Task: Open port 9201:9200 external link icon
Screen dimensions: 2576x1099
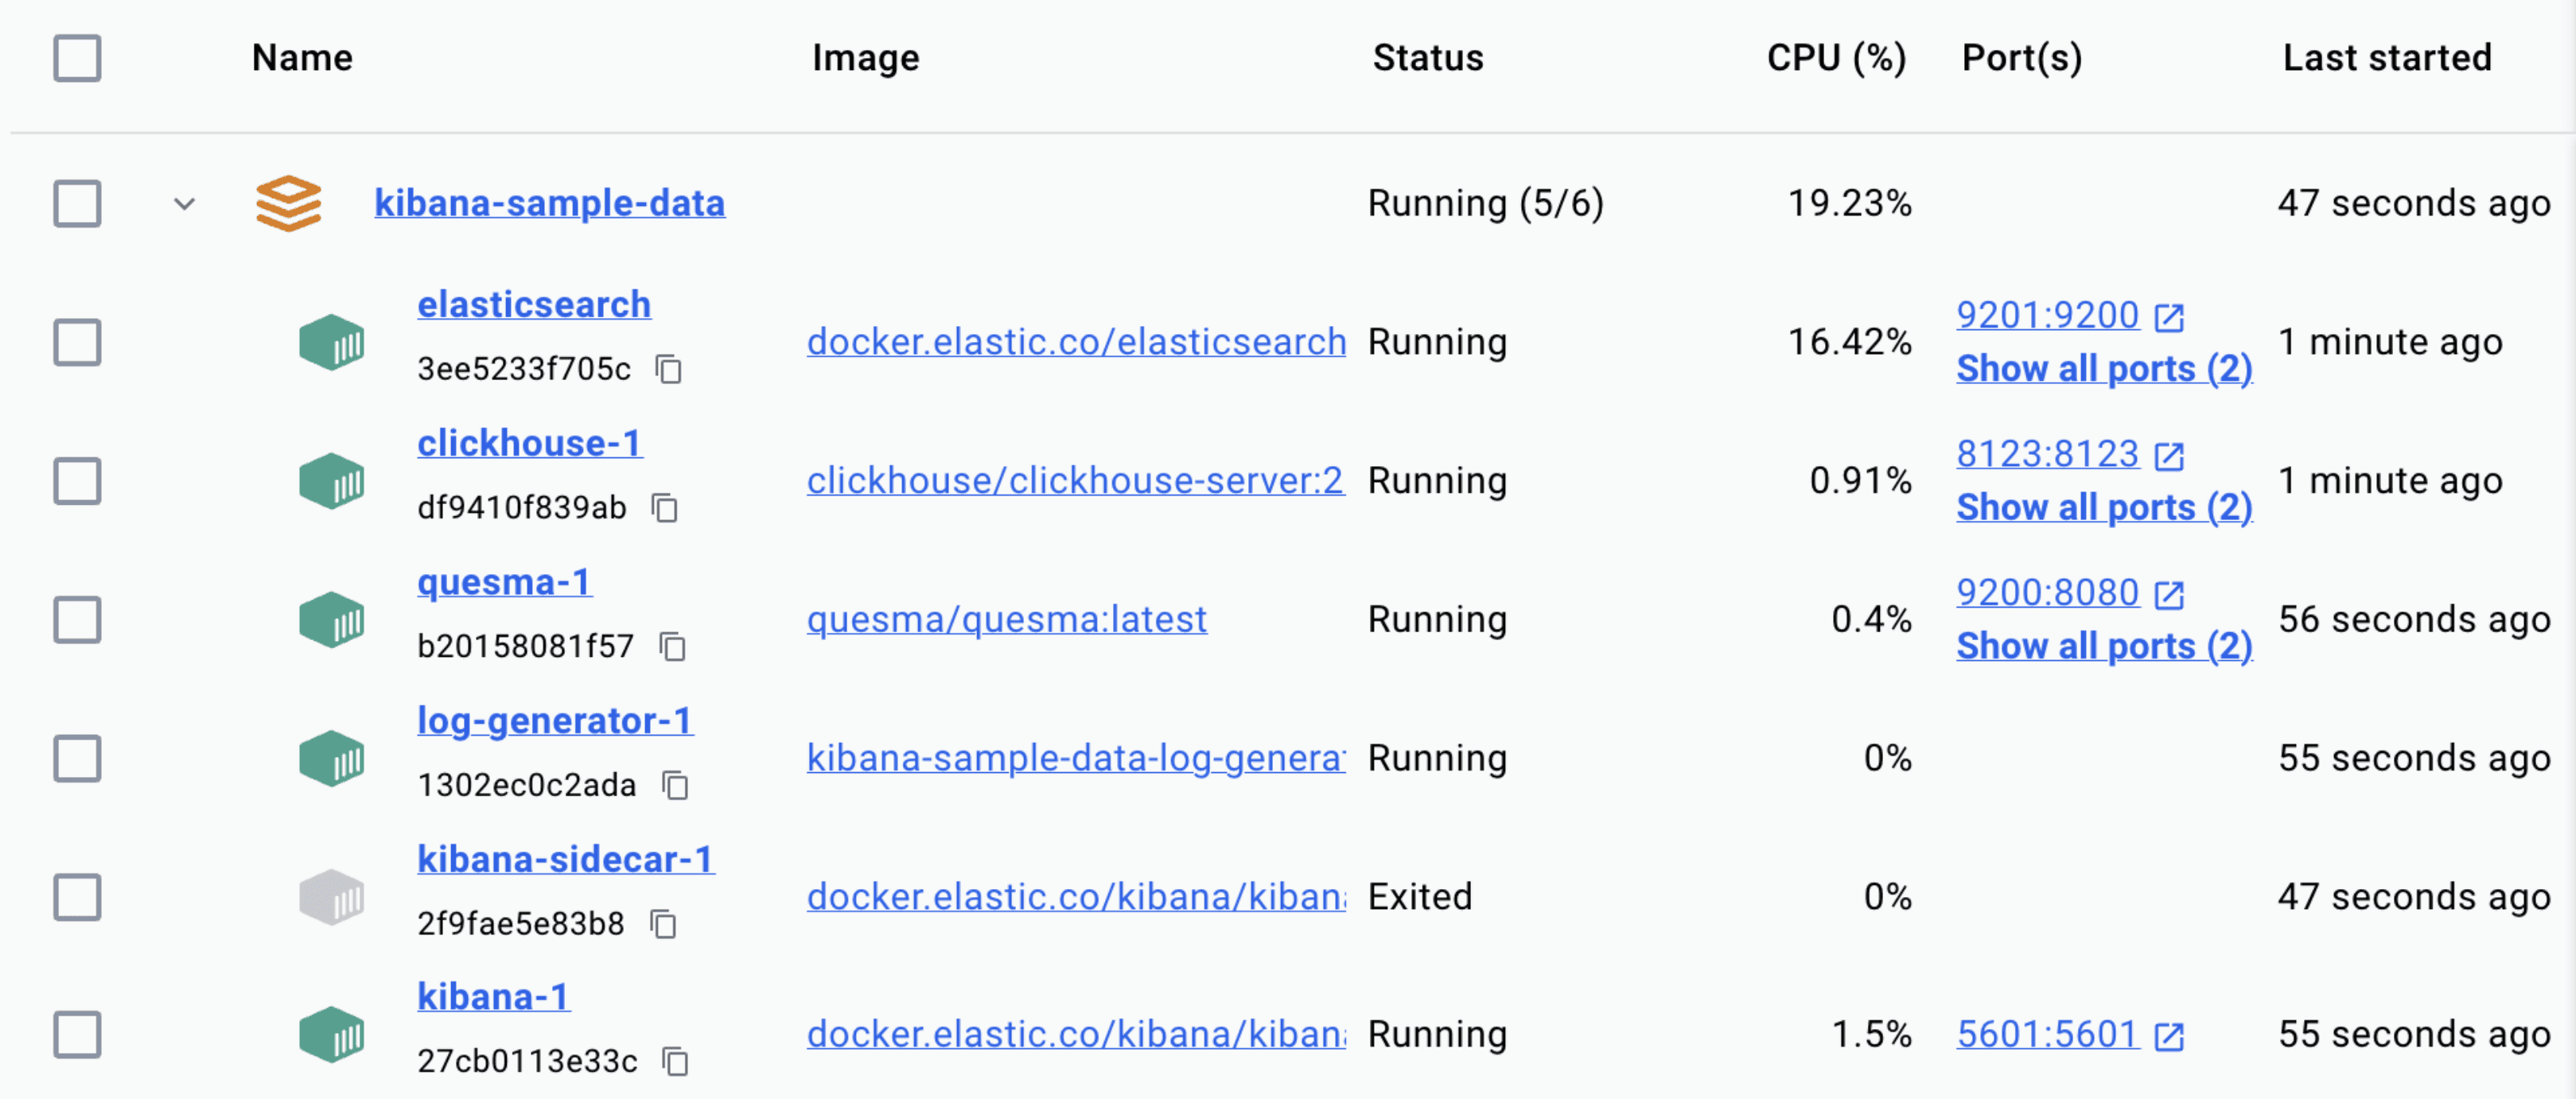Action: point(2168,317)
